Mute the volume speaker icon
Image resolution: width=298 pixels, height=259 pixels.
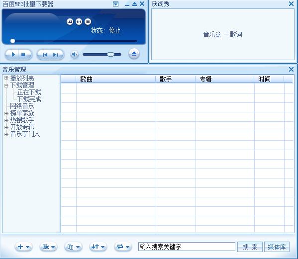coord(74,55)
